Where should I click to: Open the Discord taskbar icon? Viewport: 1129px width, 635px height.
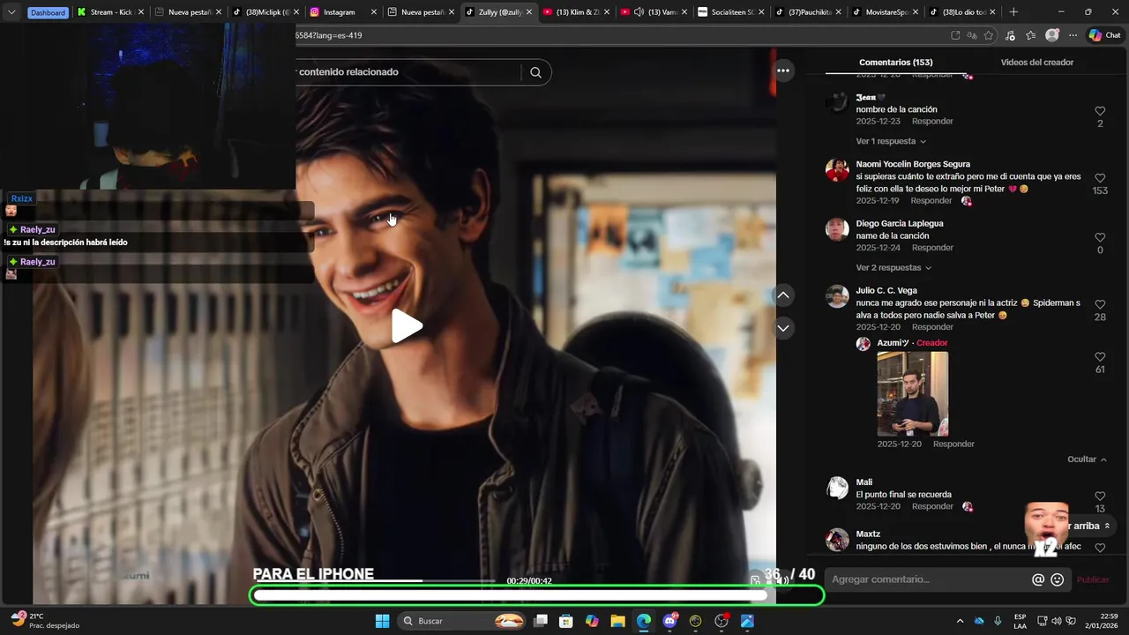(x=669, y=621)
